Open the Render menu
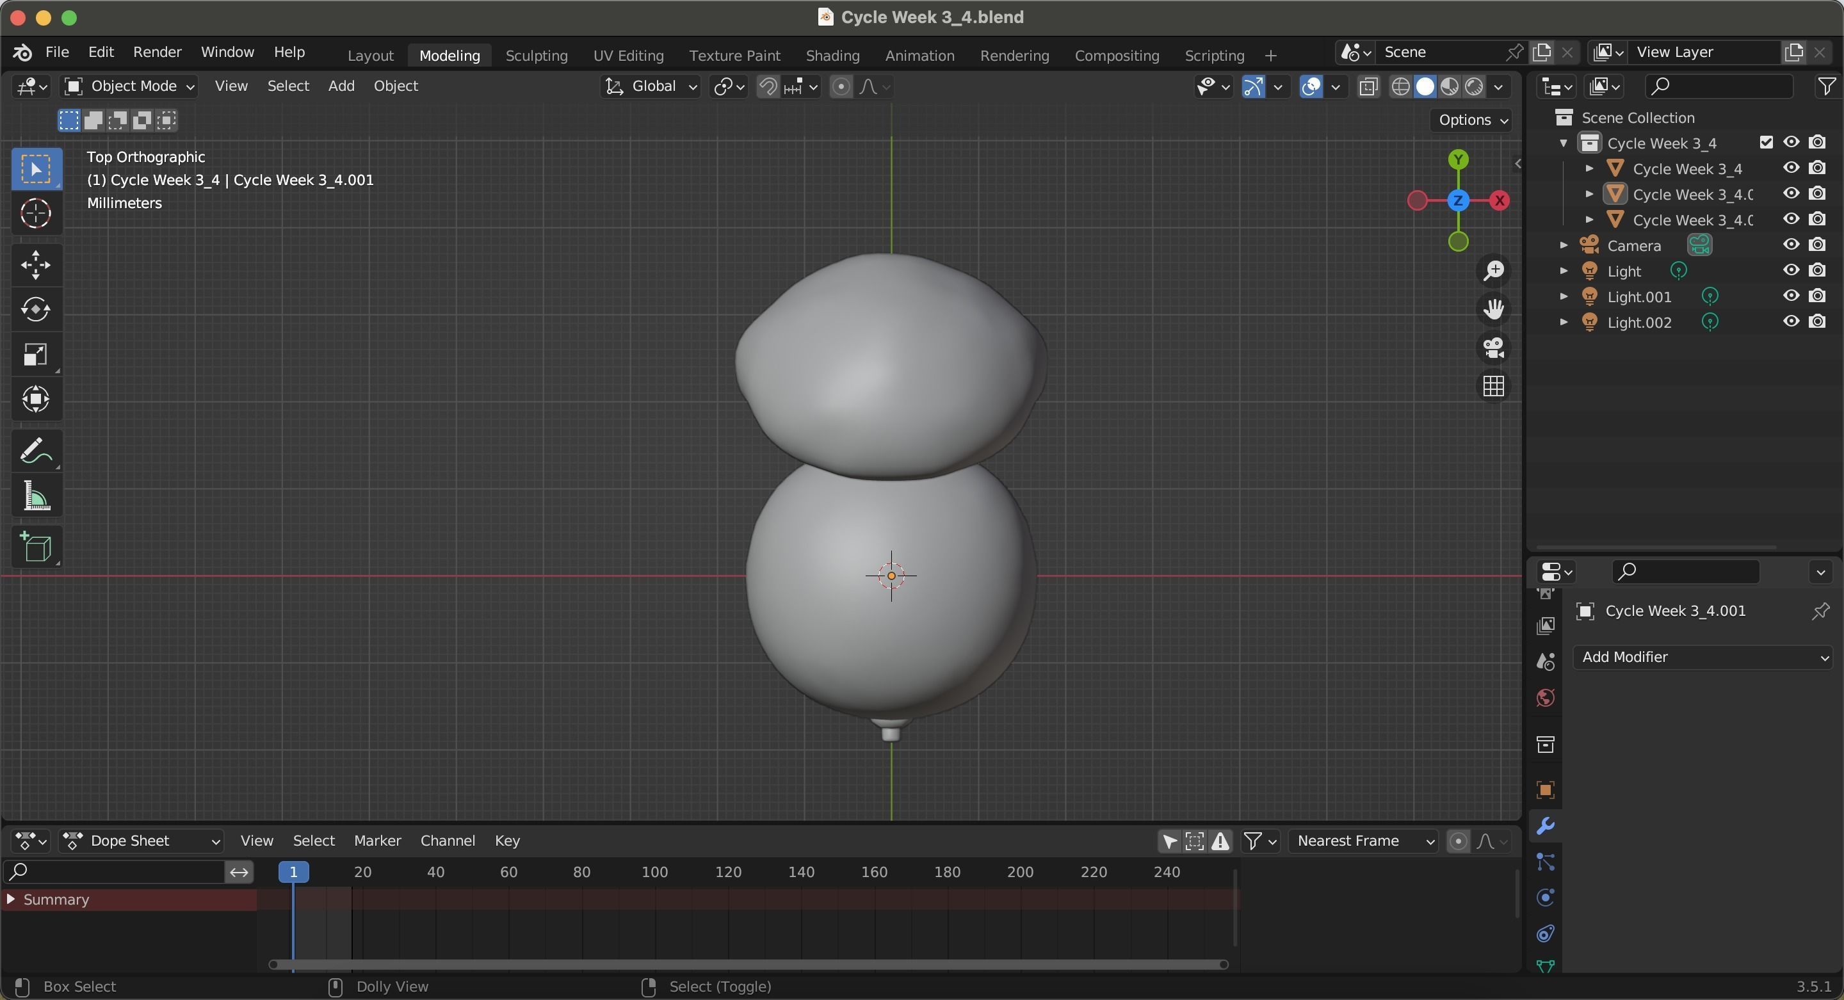This screenshot has width=1844, height=1000. pyautogui.click(x=157, y=52)
